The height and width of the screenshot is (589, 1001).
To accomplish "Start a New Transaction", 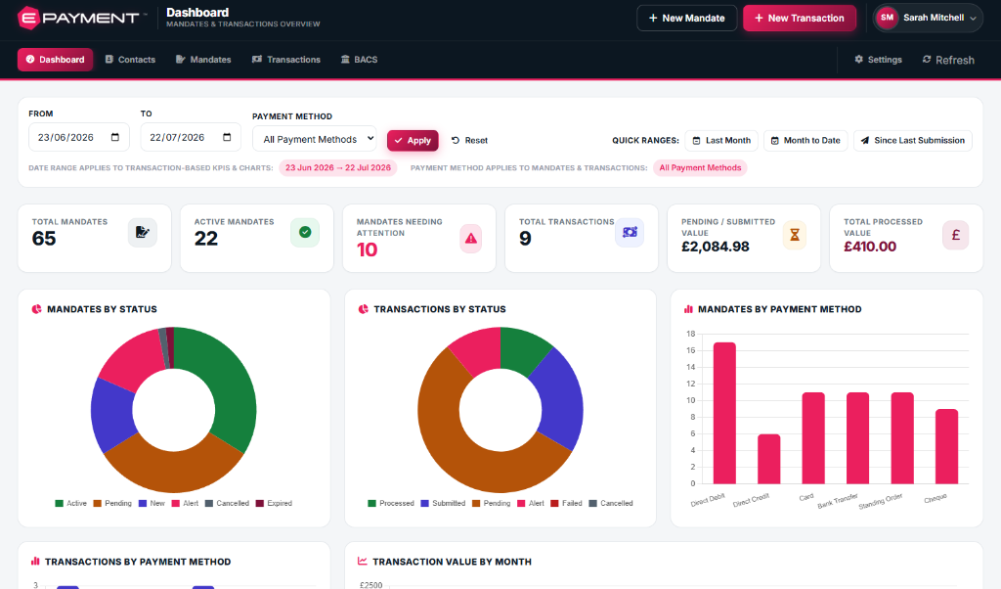I will click(800, 18).
